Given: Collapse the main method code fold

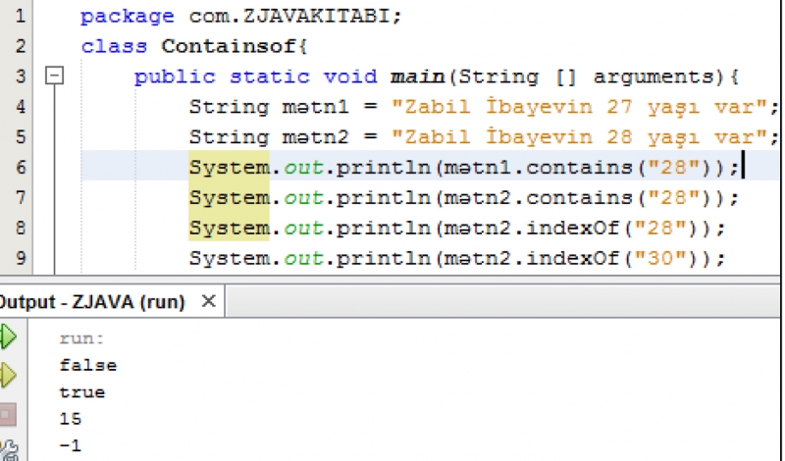Looking at the screenshot, I should (57, 76).
